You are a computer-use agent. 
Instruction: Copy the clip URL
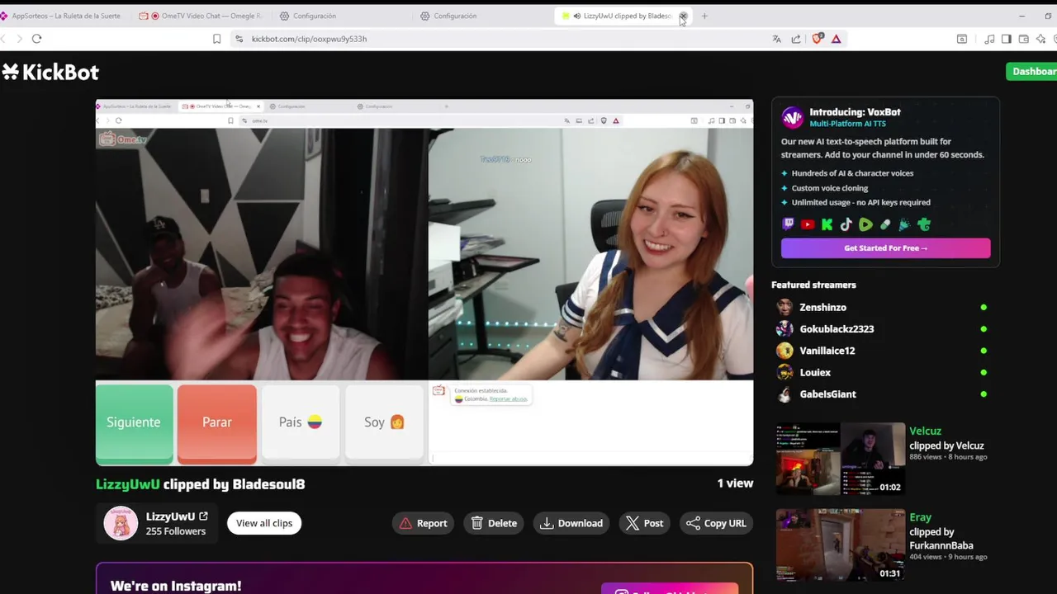click(x=716, y=523)
